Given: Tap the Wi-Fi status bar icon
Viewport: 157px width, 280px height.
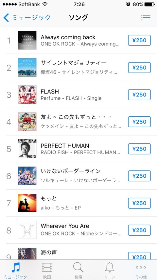Looking at the screenshot, I should pyautogui.click(x=45, y=4).
